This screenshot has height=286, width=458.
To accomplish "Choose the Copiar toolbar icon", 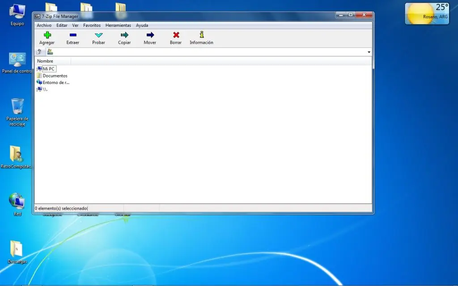I will click(124, 35).
